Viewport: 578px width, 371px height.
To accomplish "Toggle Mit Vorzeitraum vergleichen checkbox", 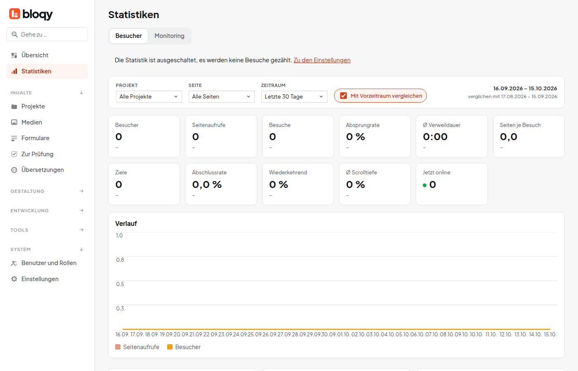I will tap(343, 96).
